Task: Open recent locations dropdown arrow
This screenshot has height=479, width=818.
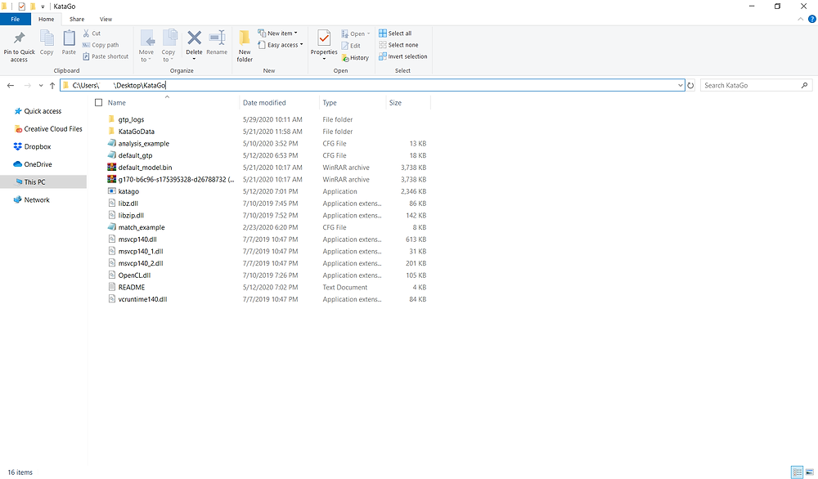Action: point(41,86)
